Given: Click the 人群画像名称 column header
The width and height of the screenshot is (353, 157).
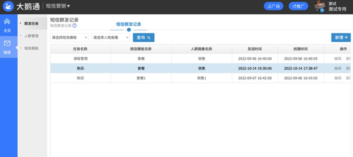Looking at the screenshot, I should pos(201,49).
